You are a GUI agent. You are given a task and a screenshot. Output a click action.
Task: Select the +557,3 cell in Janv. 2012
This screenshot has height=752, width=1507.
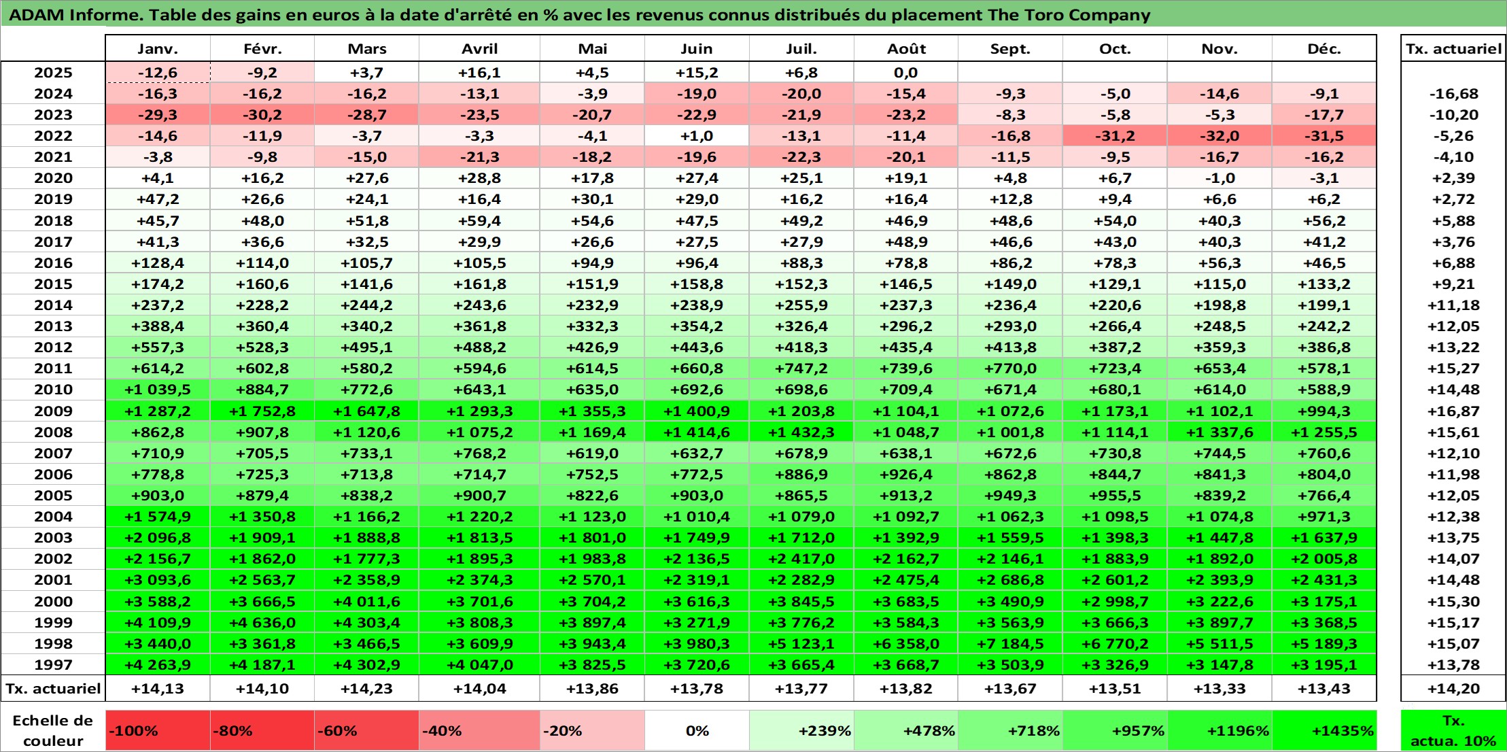point(158,347)
